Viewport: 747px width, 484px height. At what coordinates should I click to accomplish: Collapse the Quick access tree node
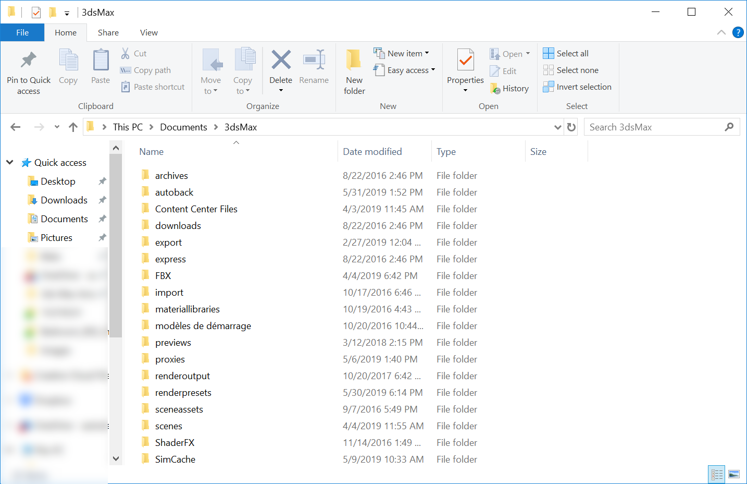tap(10, 162)
